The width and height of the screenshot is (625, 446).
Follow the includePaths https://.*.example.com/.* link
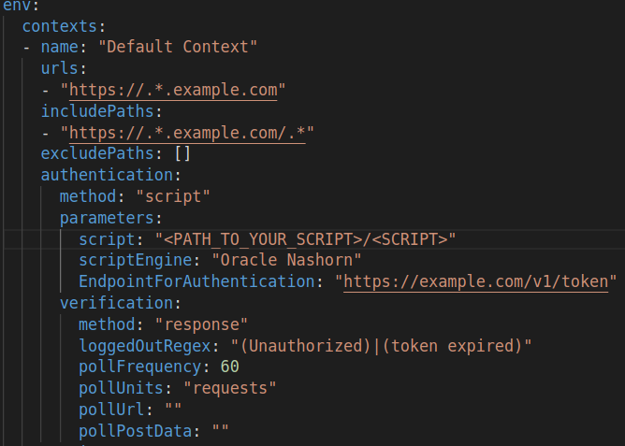tap(187, 132)
